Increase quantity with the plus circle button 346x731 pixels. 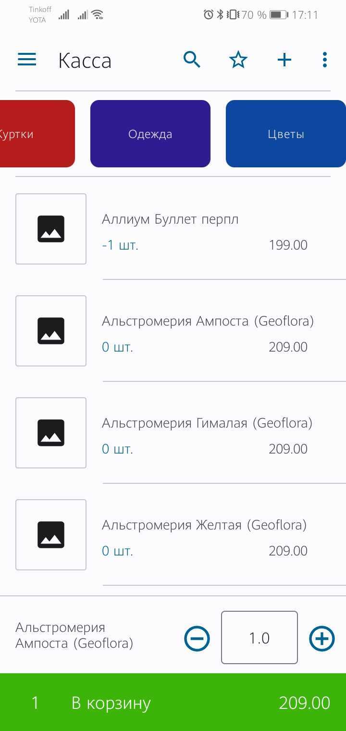point(321,639)
